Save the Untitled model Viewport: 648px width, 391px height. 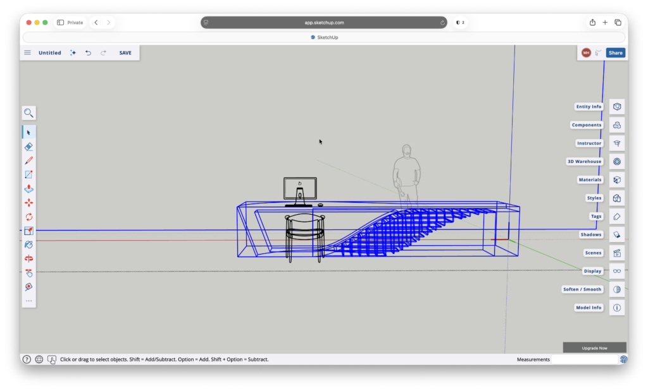[125, 52]
